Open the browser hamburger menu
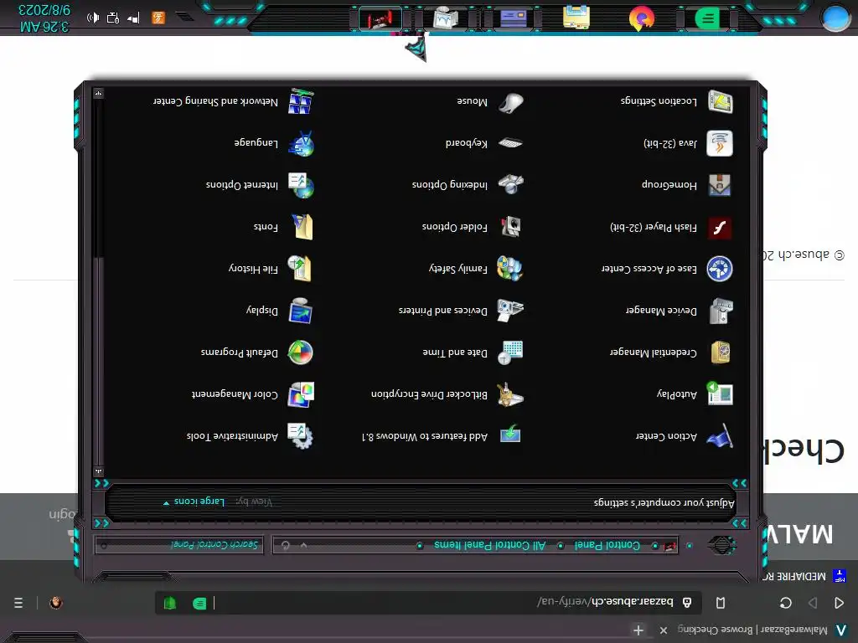Image resolution: width=858 pixels, height=643 pixels. pyautogui.click(x=18, y=603)
